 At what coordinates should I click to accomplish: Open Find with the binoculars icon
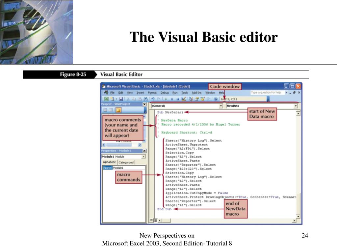pos(145,99)
